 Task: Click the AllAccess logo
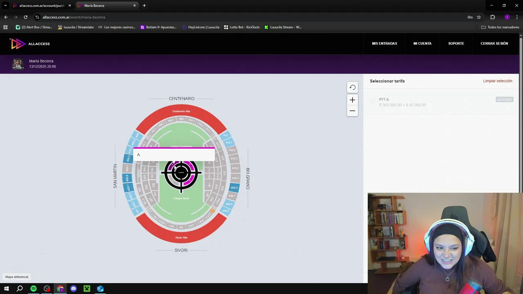click(30, 44)
